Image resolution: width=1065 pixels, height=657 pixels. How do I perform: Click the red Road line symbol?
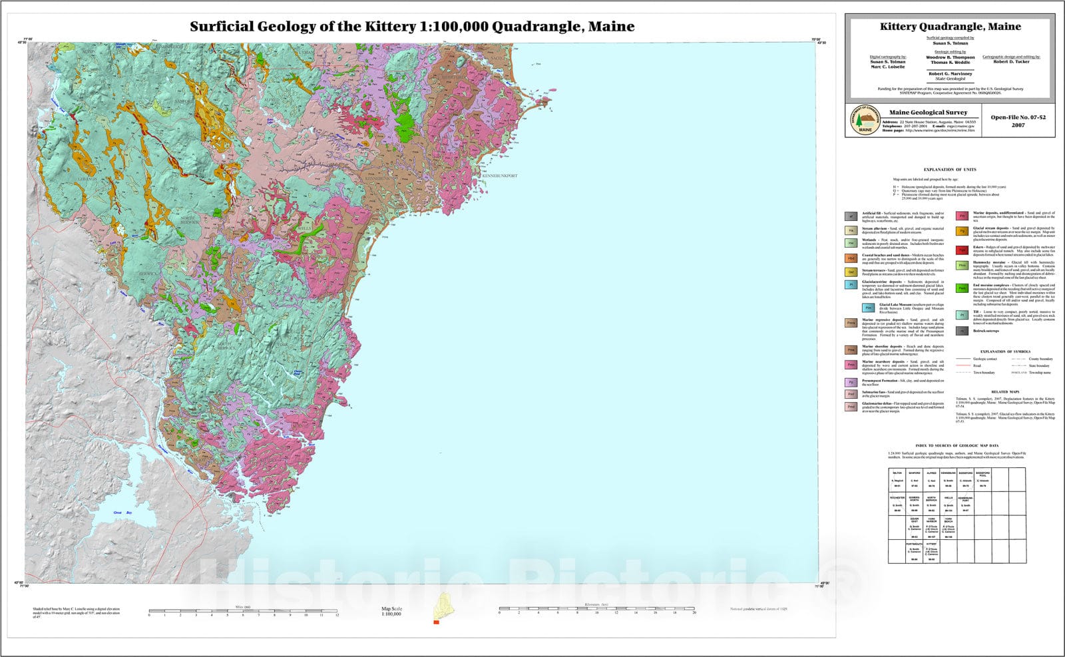pos(963,365)
